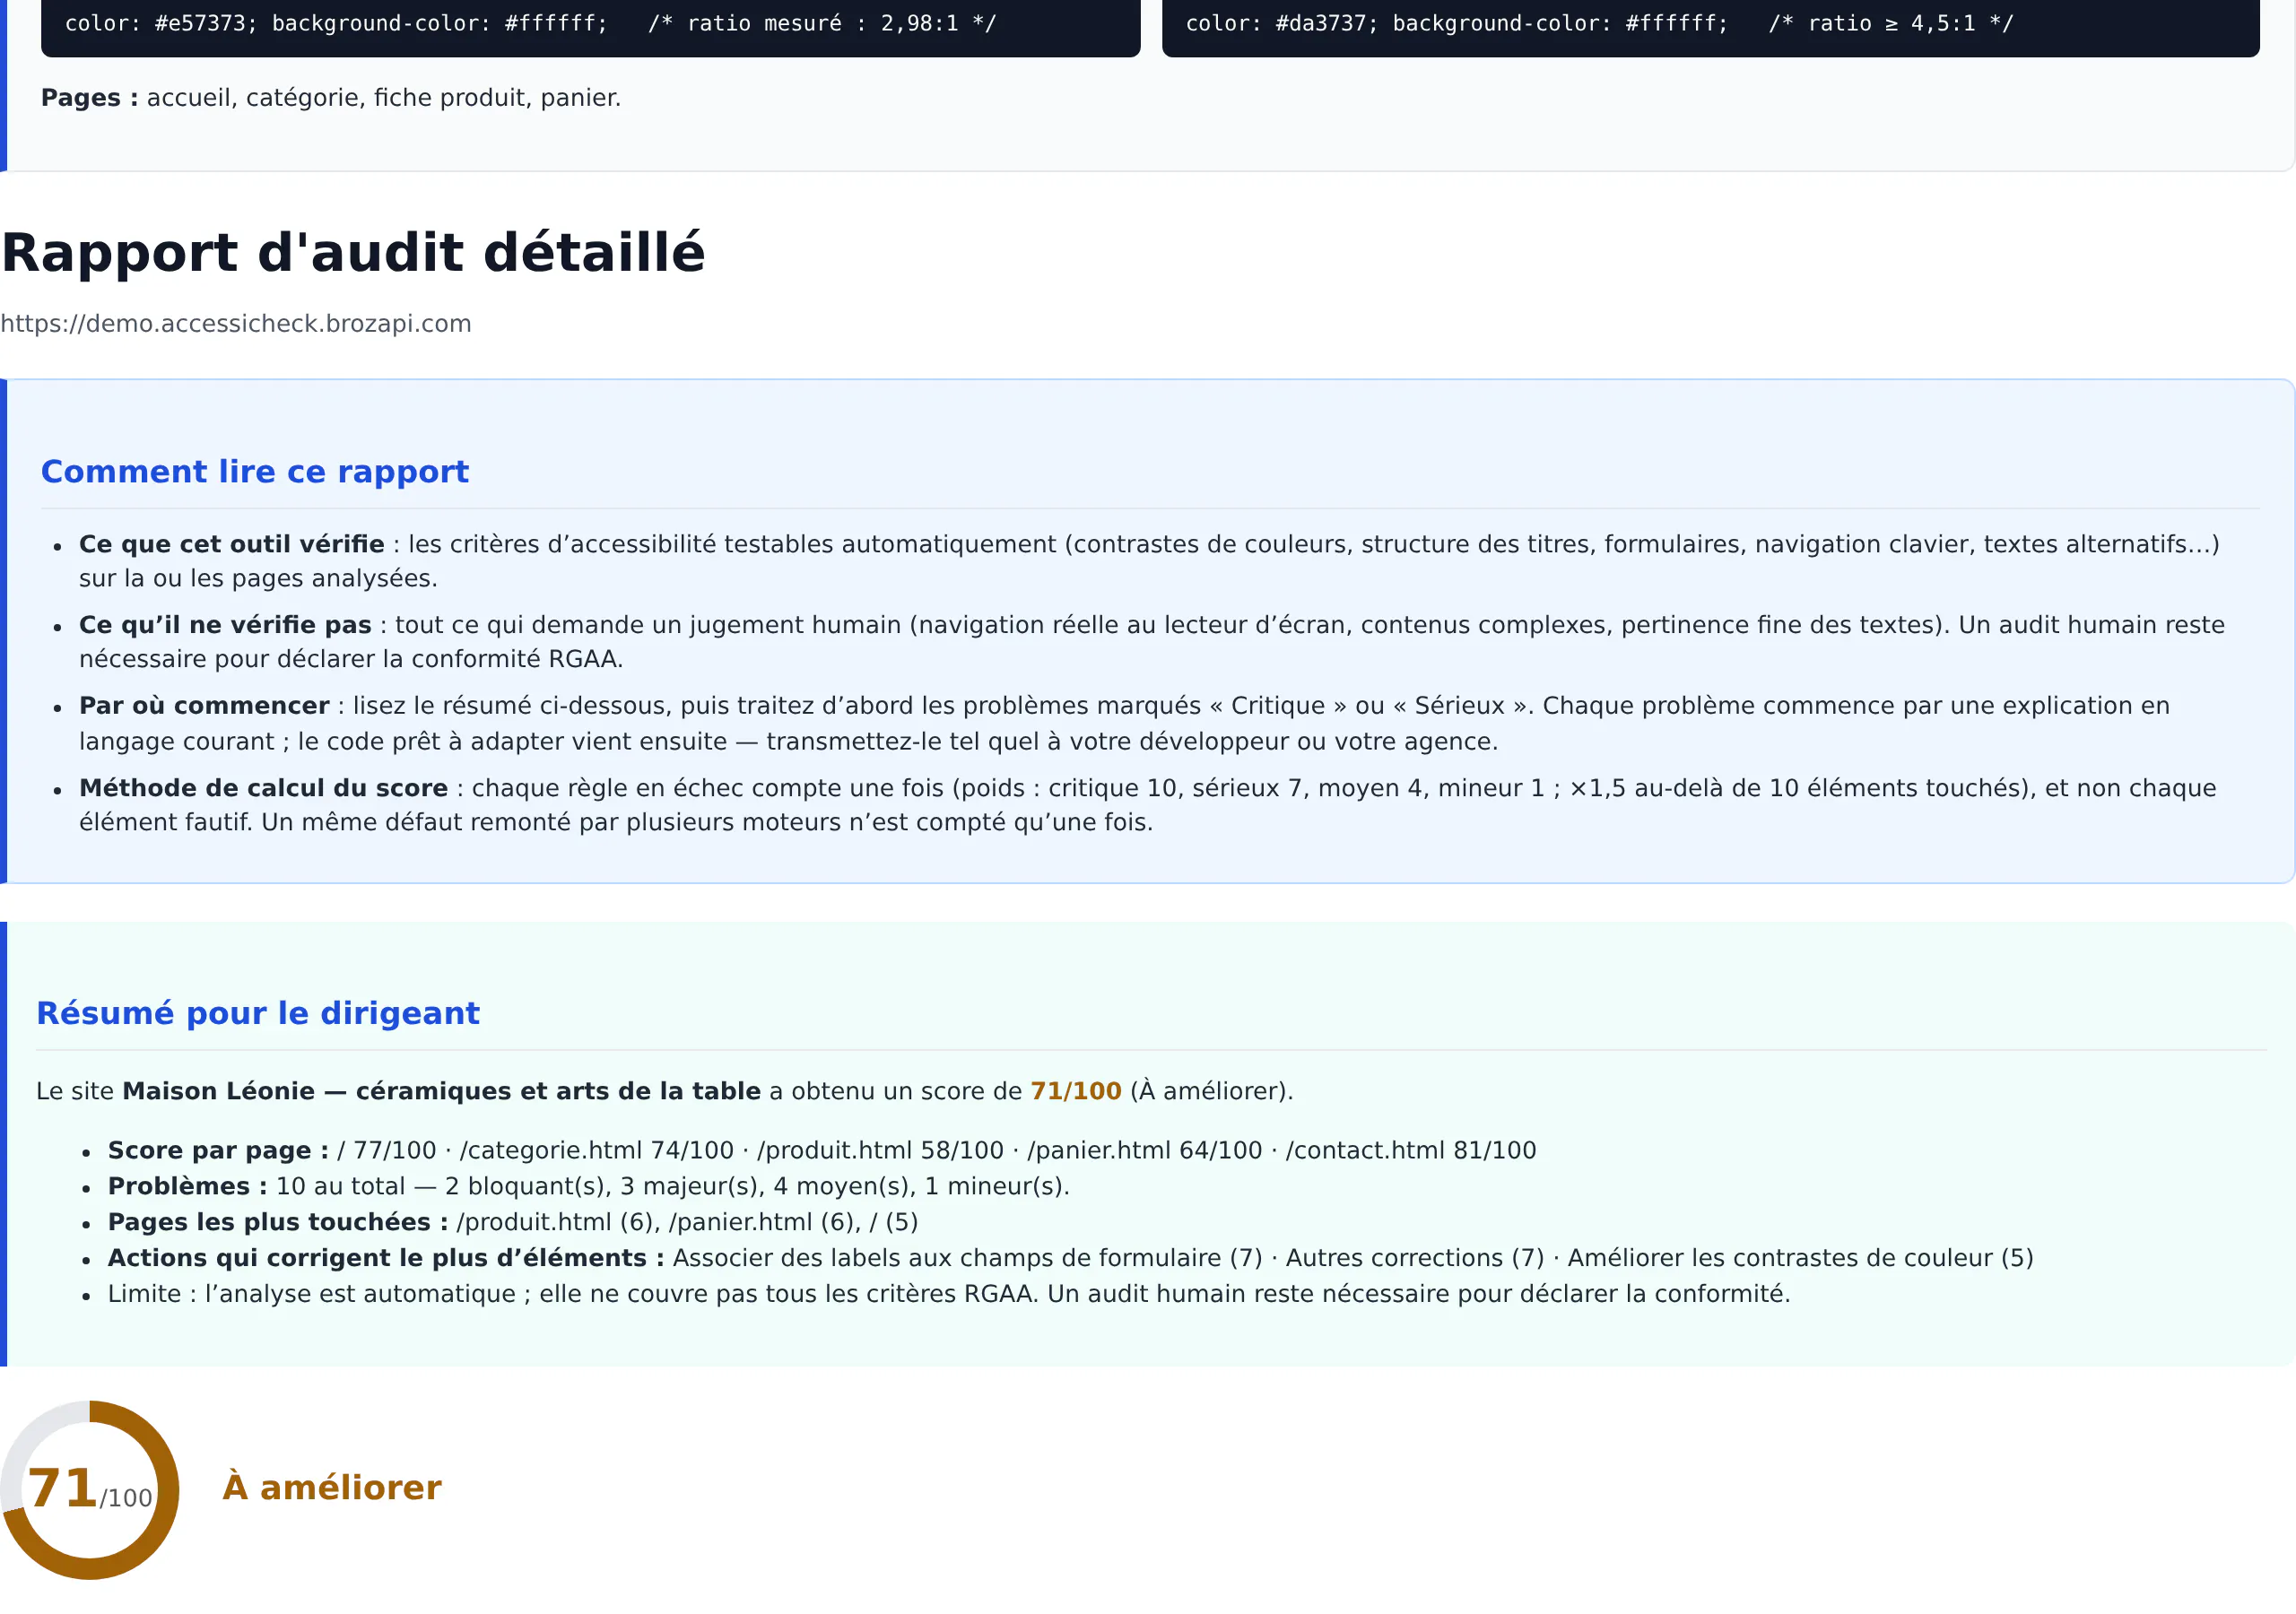Click the 71/100 score gauge circle
Image resolution: width=2296 pixels, height=1614 pixels.
90,1490
